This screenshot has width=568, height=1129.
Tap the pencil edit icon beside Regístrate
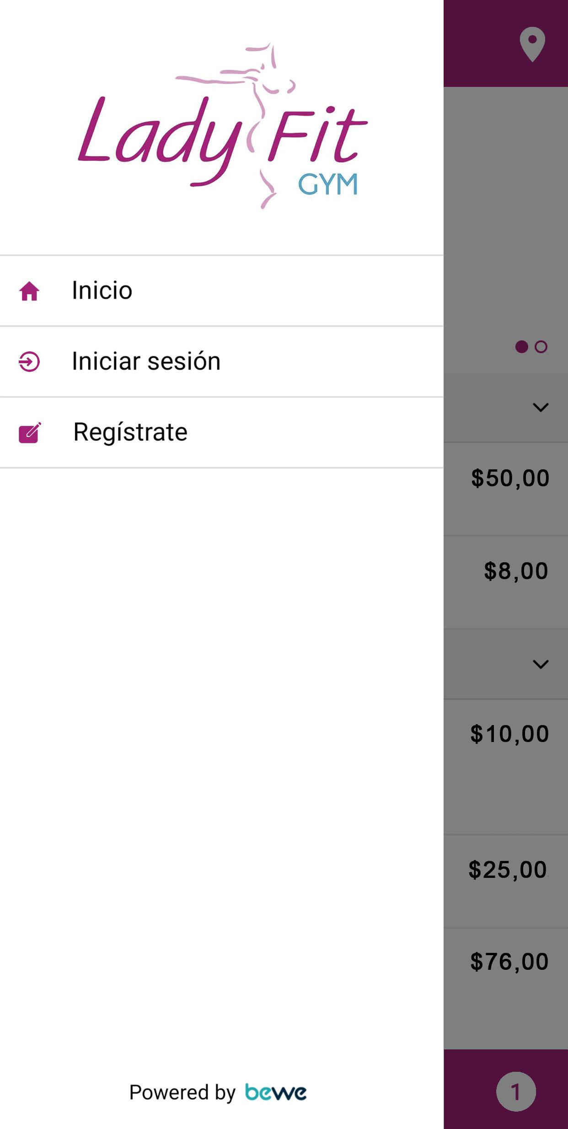30,433
